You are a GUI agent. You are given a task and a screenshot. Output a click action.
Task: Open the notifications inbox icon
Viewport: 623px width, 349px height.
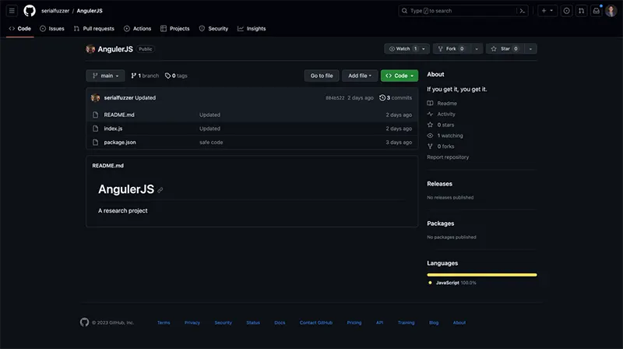coord(597,11)
